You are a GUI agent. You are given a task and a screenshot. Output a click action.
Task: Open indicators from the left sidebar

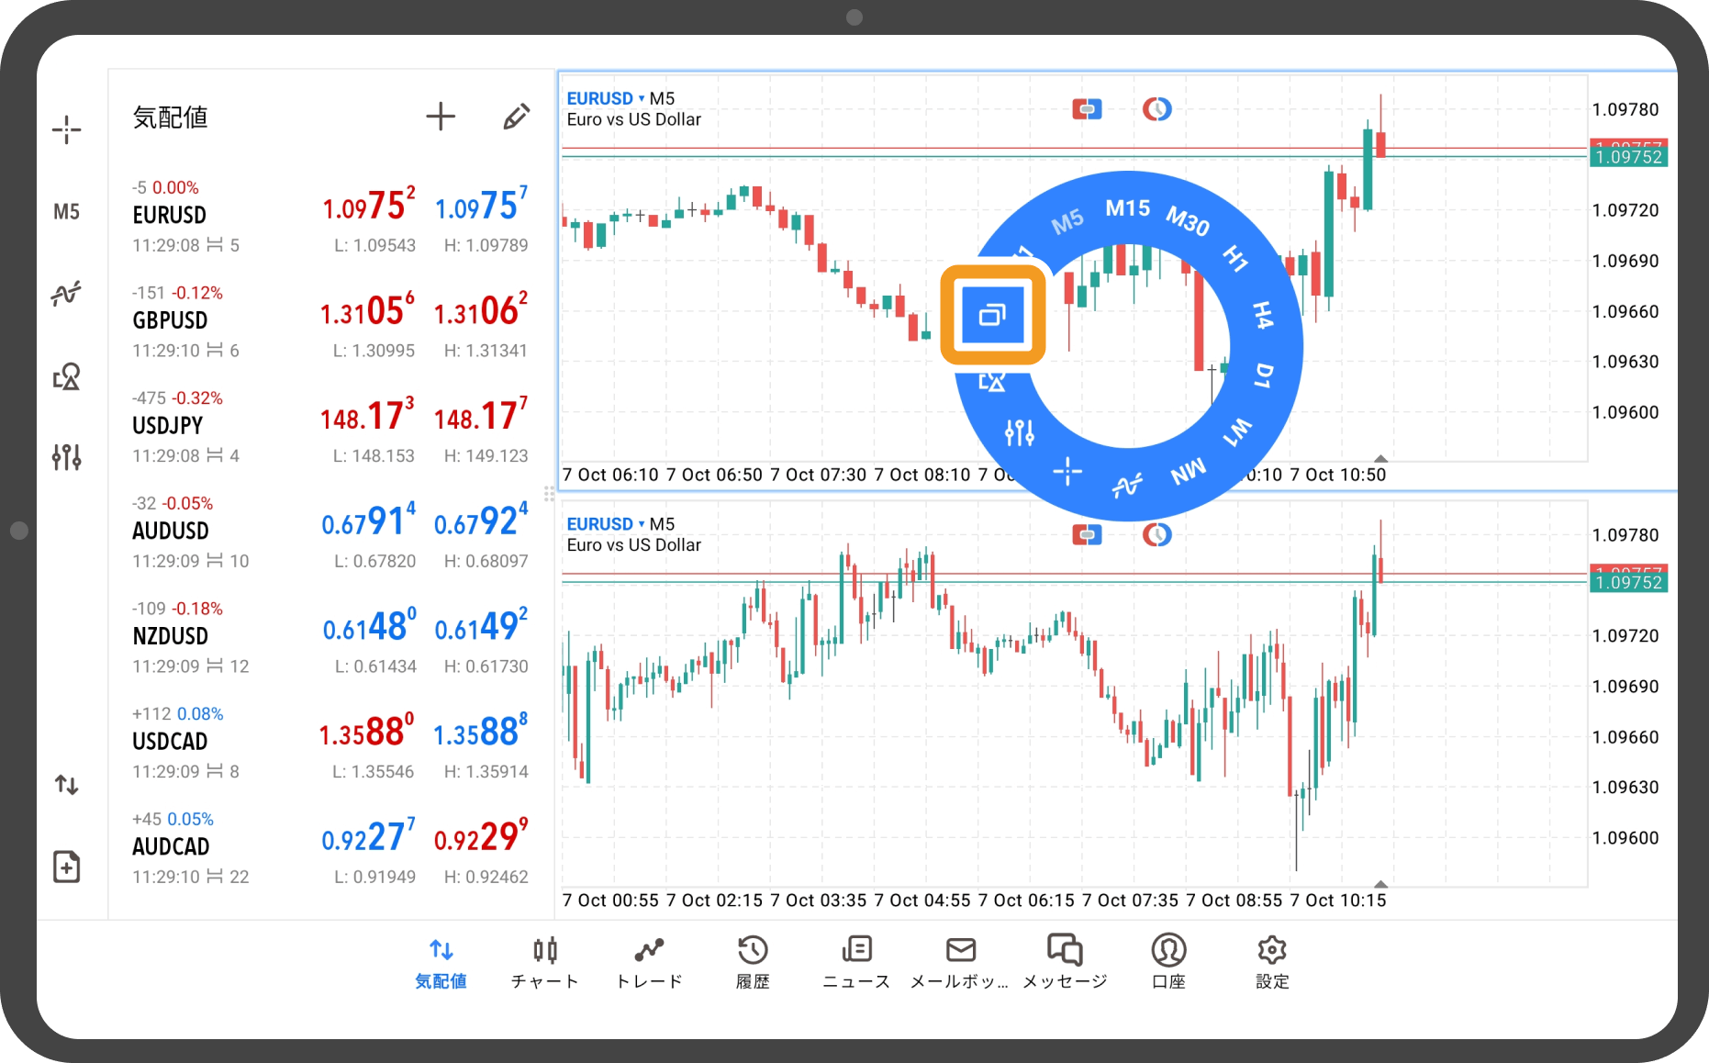66,294
